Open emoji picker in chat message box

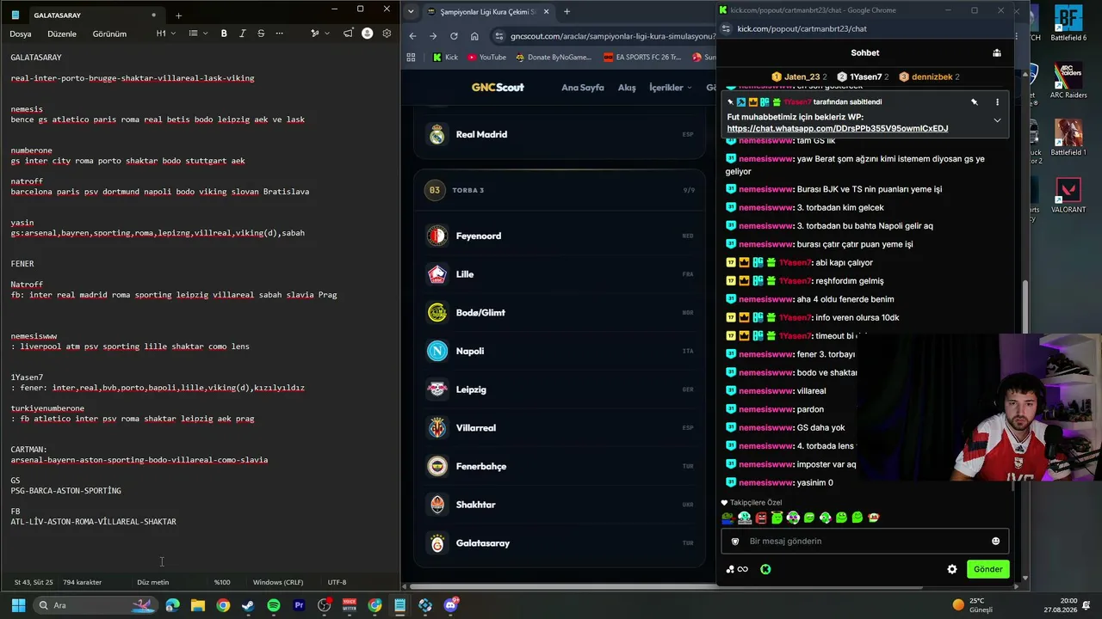[x=996, y=542]
